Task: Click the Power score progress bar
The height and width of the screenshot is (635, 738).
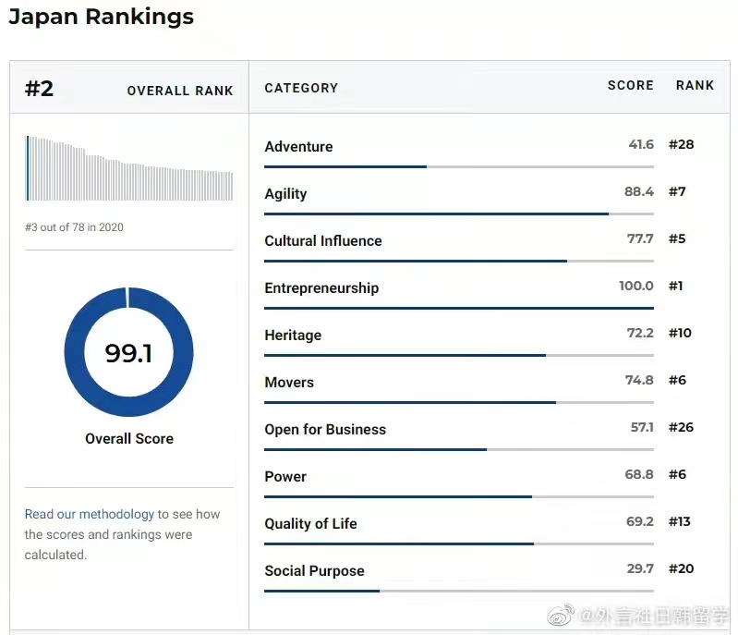Action: click(459, 496)
